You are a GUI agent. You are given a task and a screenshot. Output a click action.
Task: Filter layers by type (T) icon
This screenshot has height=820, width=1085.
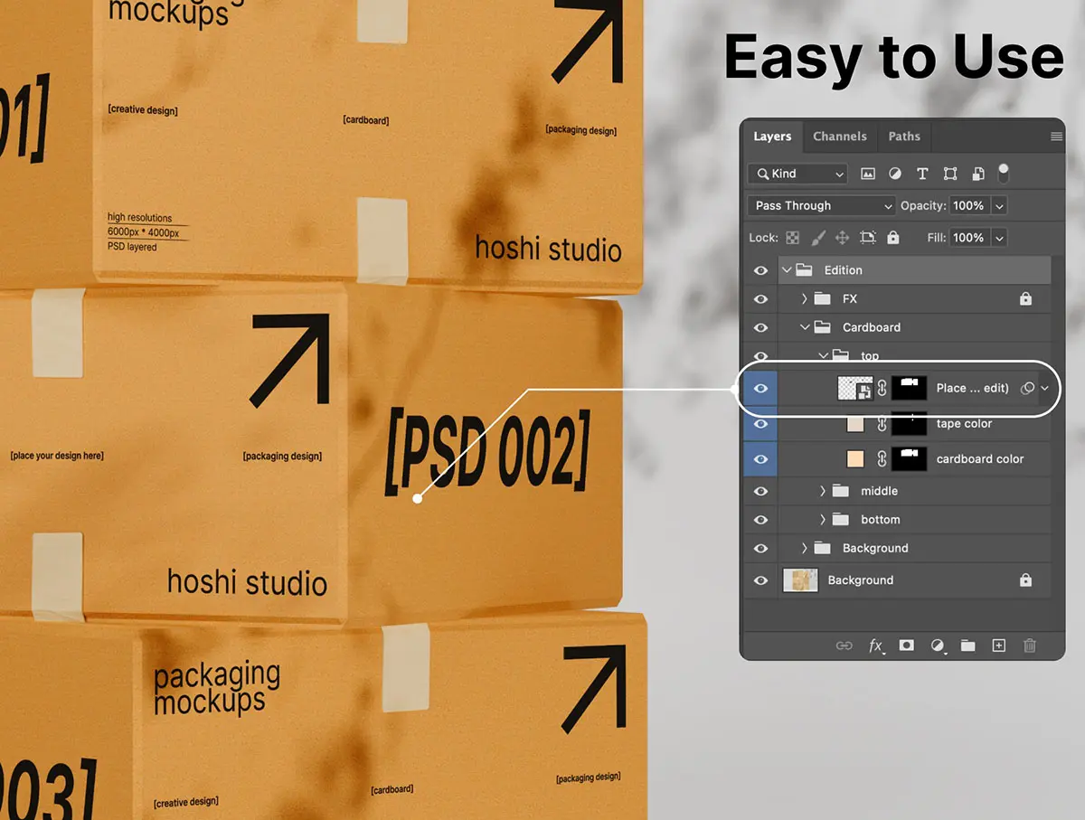pyautogui.click(x=922, y=174)
